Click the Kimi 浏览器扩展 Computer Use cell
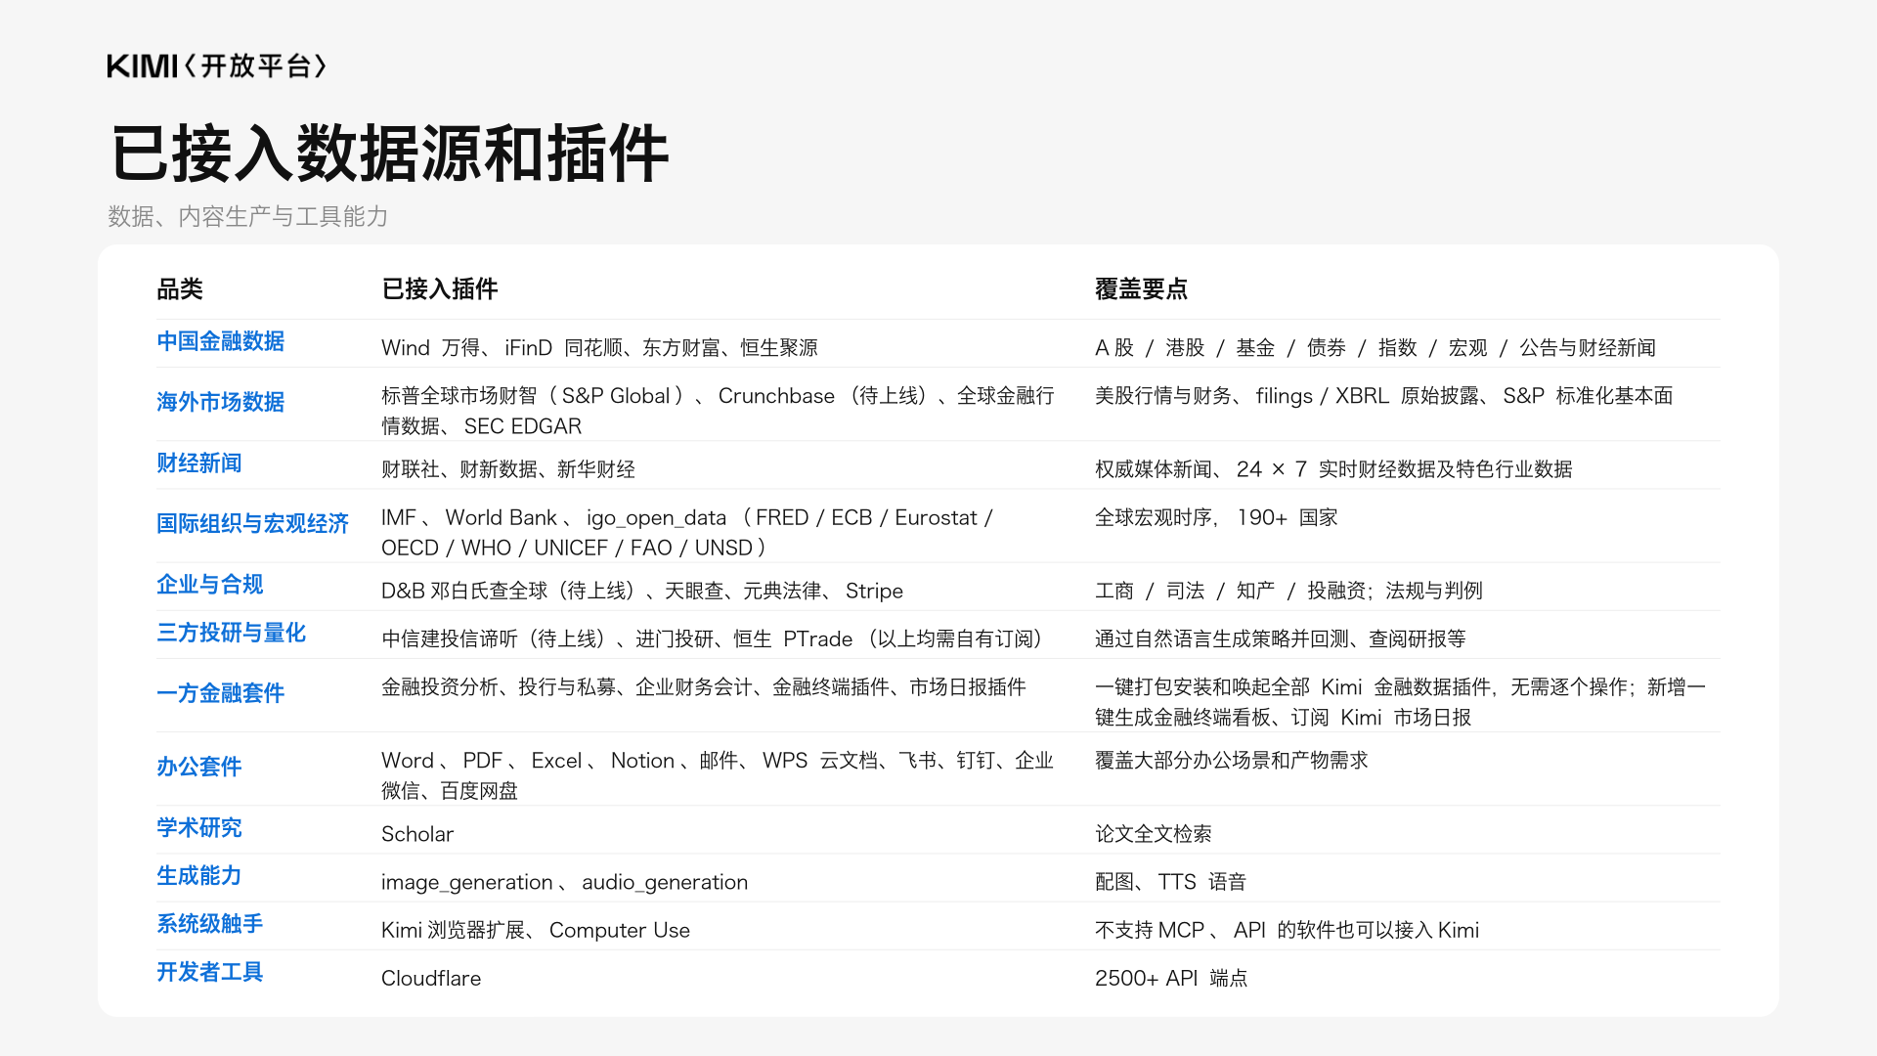Screen dimensions: 1877x1056 (x=536, y=930)
